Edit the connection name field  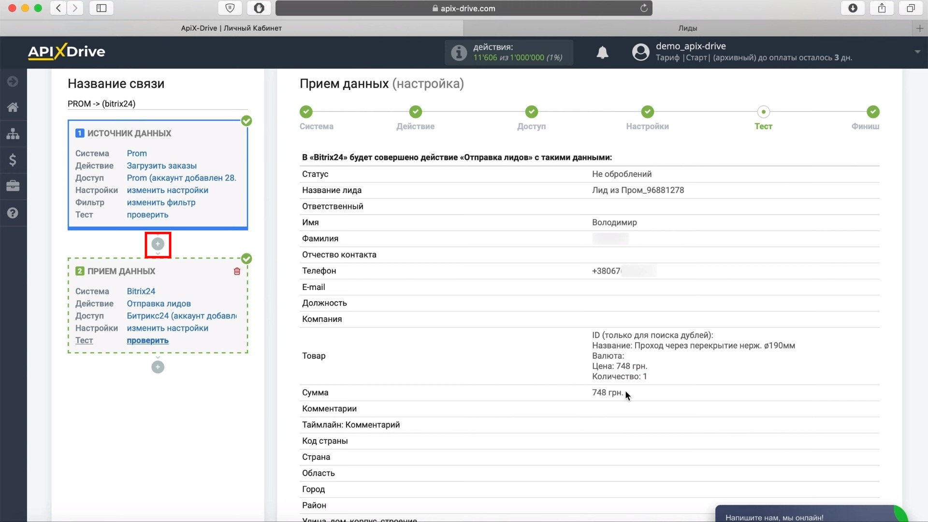tap(158, 104)
